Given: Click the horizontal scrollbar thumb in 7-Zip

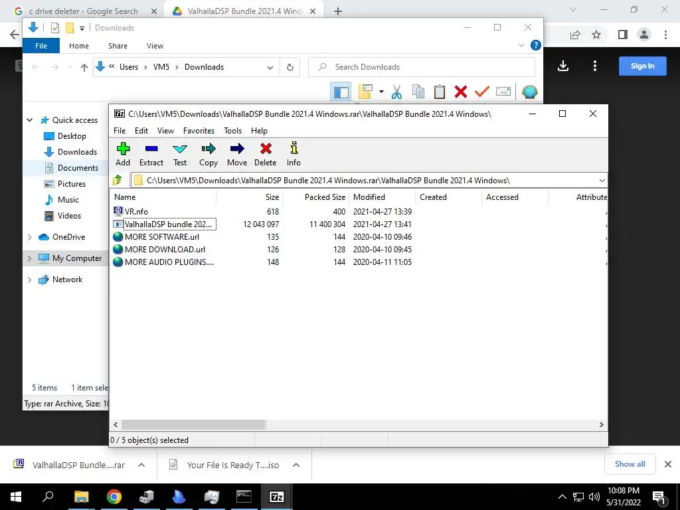Looking at the screenshot, I should pyautogui.click(x=193, y=424).
